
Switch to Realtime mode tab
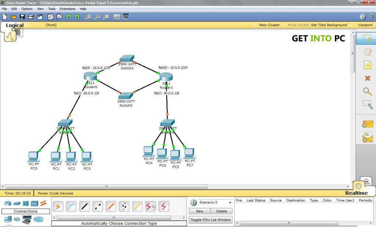tap(356, 193)
